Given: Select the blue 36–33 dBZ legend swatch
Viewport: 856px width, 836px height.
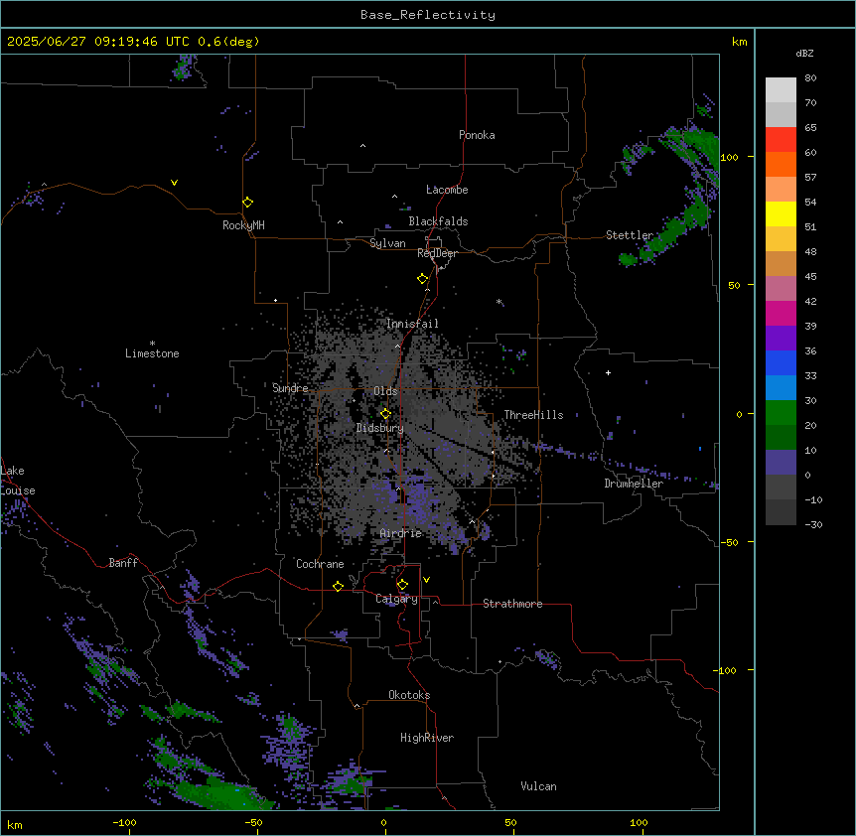Looking at the screenshot, I should [x=781, y=362].
